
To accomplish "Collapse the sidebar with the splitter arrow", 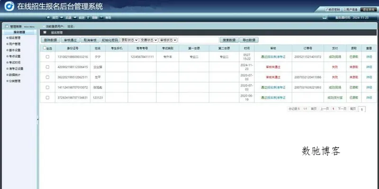I will (x=38, y=119).
